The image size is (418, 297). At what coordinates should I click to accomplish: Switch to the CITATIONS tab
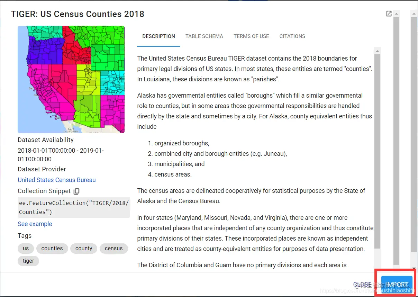click(x=292, y=36)
